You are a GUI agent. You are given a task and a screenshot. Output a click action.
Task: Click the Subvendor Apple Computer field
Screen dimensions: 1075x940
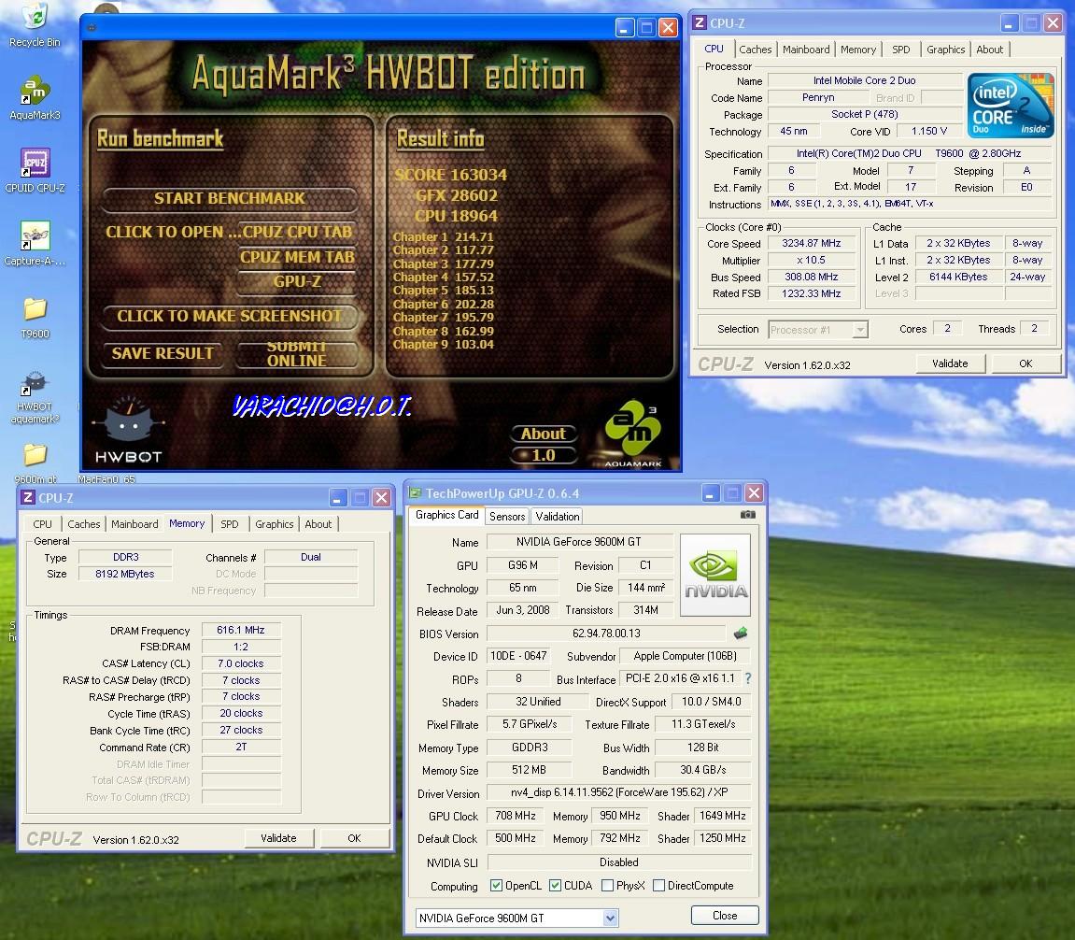pyautogui.click(x=685, y=656)
